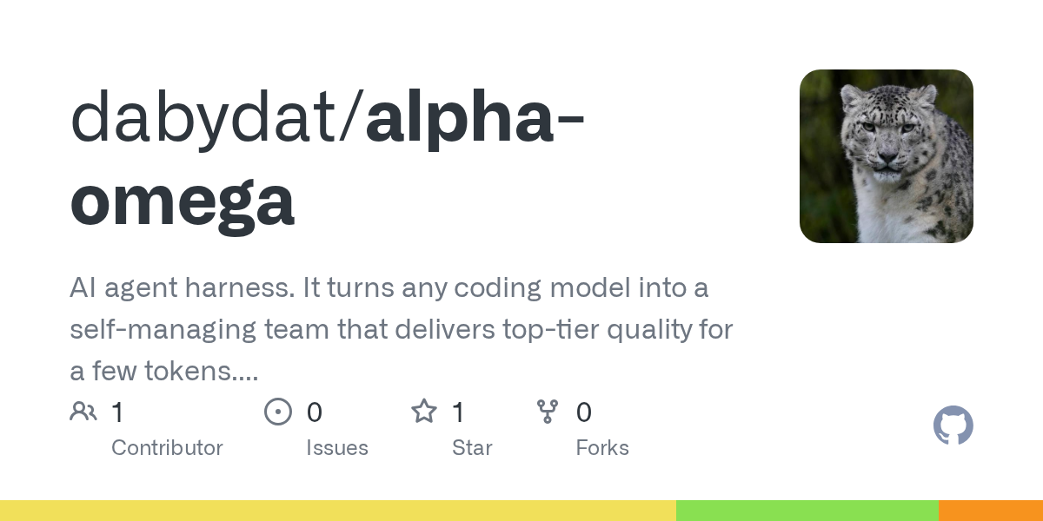
Task: Click the Forks label
Action: pyautogui.click(x=602, y=448)
